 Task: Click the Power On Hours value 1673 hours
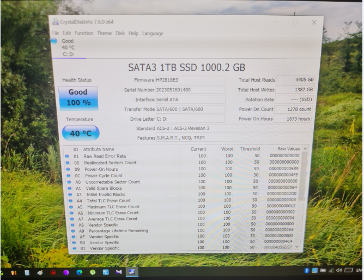click(293, 119)
